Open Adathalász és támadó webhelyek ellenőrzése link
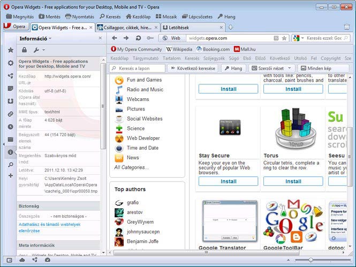 pyautogui.click(x=49, y=227)
